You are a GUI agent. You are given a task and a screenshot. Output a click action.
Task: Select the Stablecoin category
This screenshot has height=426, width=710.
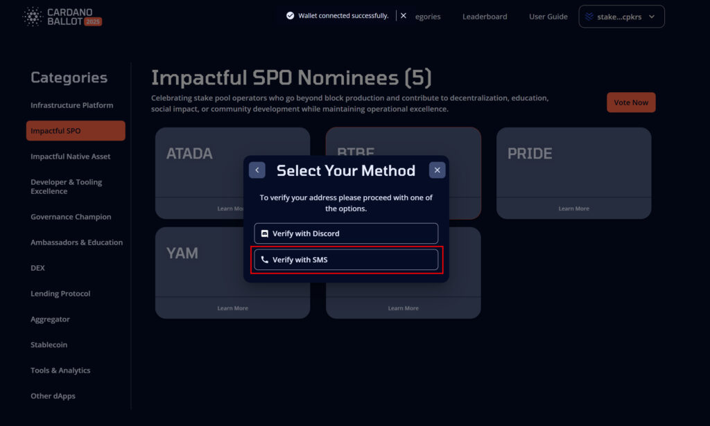point(49,344)
